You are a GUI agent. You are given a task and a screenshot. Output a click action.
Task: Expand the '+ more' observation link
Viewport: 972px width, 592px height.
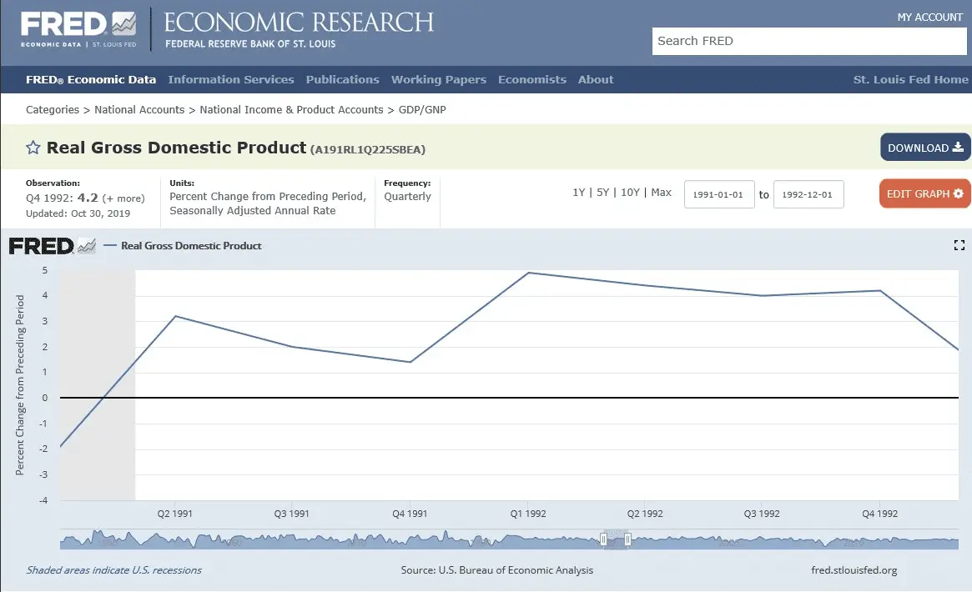point(123,198)
